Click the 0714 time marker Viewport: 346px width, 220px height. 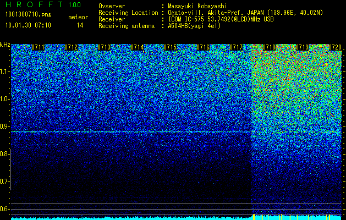tap(137, 47)
